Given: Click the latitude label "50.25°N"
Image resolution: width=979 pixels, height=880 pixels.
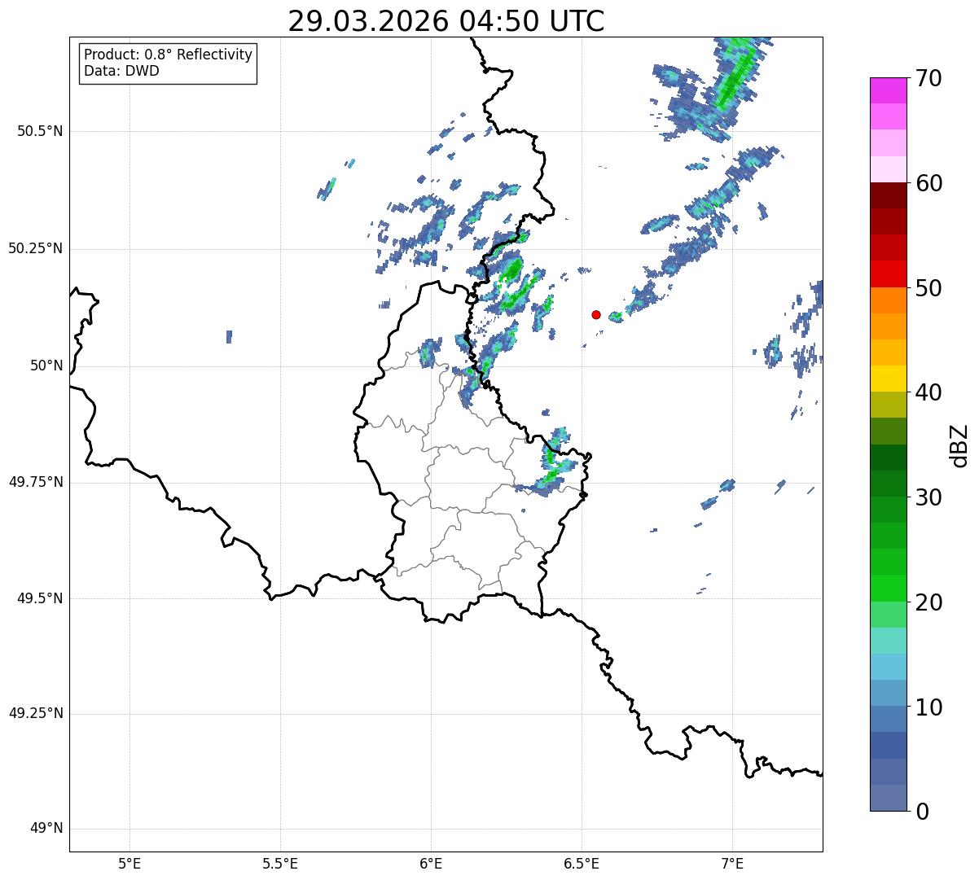Looking at the screenshot, I should (36, 248).
